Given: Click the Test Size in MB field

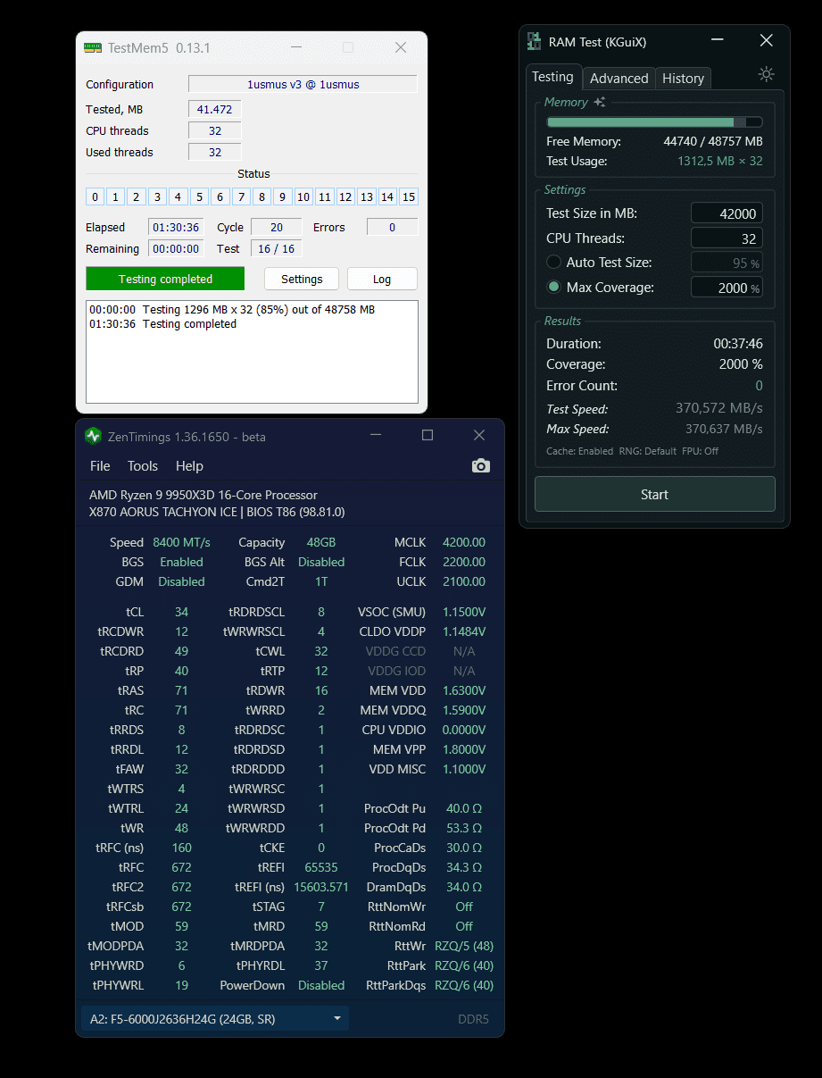Looking at the screenshot, I should pyautogui.click(x=727, y=213).
